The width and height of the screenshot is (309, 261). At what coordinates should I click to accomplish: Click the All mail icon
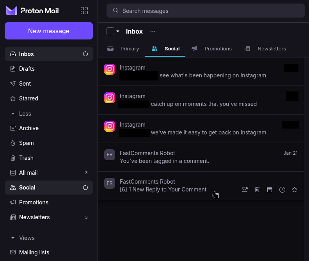coord(13,173)
